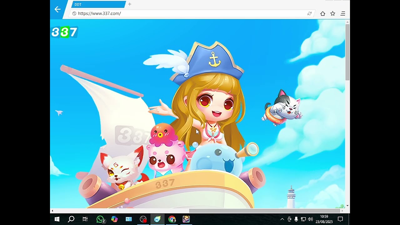This screenshot has width=400, height=225.
Task: Focus the address bar showing https://www.337.com/
Action: [191, 13]
